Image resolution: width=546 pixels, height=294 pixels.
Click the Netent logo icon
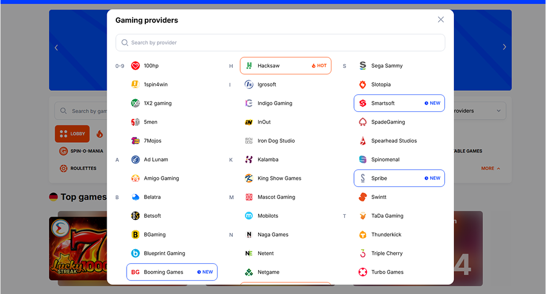click(249, 253)
